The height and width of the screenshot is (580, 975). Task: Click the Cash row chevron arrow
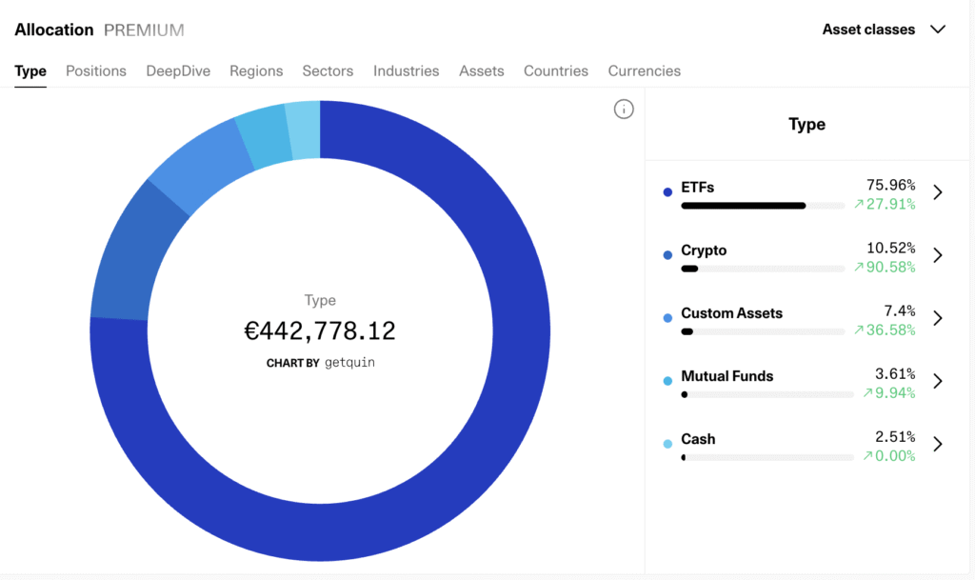click(x=938, y=444)
